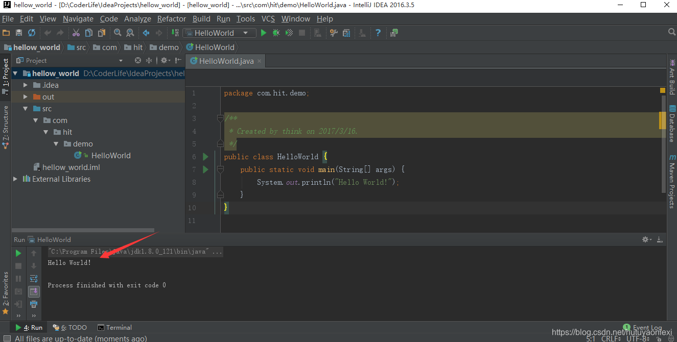
Task: Click the Help question mark icon
Action: [x=378, y=33]
